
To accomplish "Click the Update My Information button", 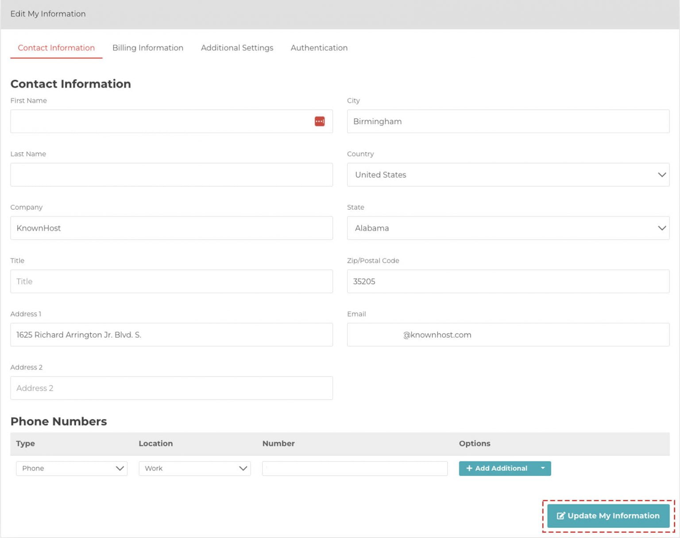I will pos(608,515).
